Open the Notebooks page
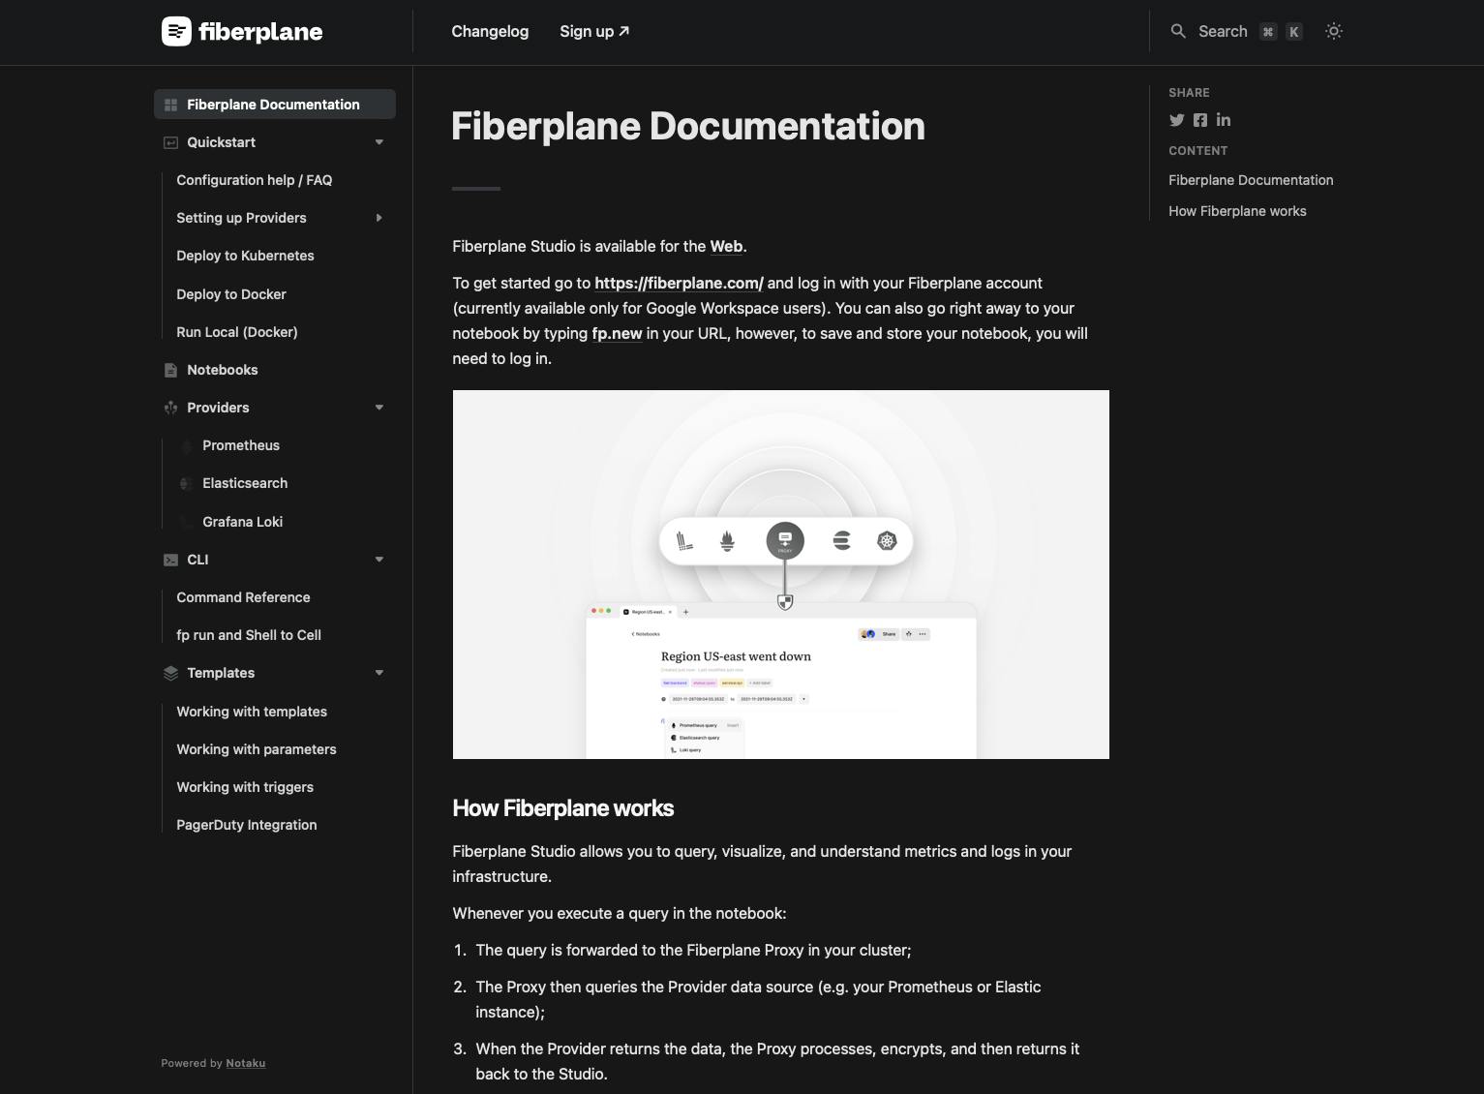 [223, 370]
